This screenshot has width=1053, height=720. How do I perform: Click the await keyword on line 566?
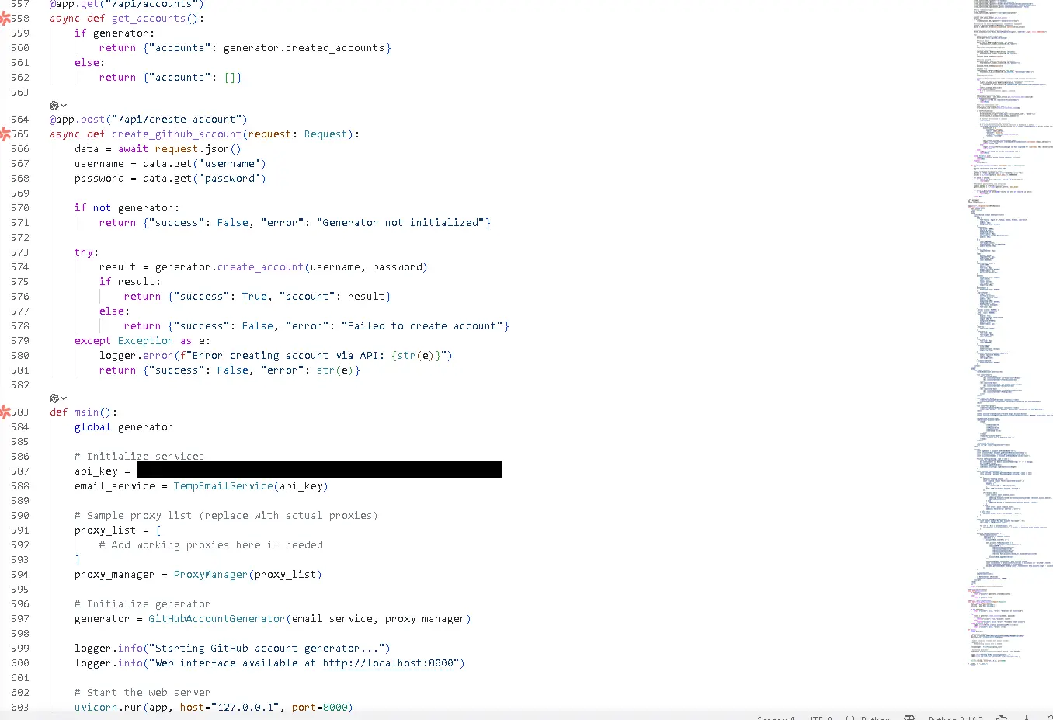(134, 148)
